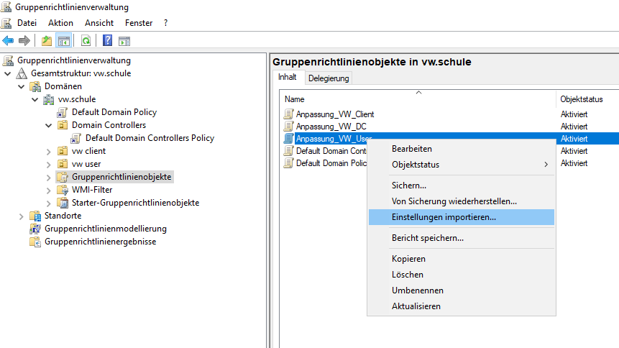The width and height of the screenshot is (619, 348).
Task: Open the Aktion menu
Action: click(x=60, y=23)
